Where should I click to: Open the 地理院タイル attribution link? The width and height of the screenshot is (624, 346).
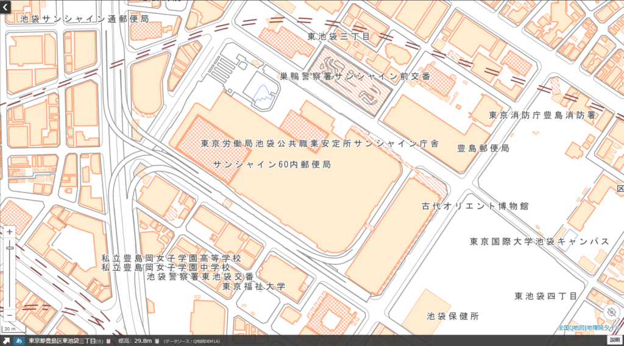point(603,328)
